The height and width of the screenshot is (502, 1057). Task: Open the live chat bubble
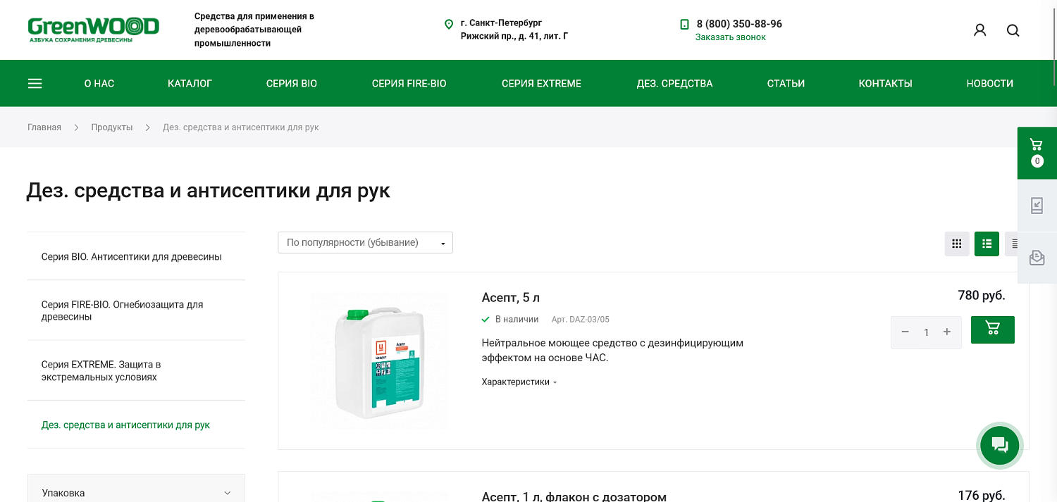[x=1000, y=444]
